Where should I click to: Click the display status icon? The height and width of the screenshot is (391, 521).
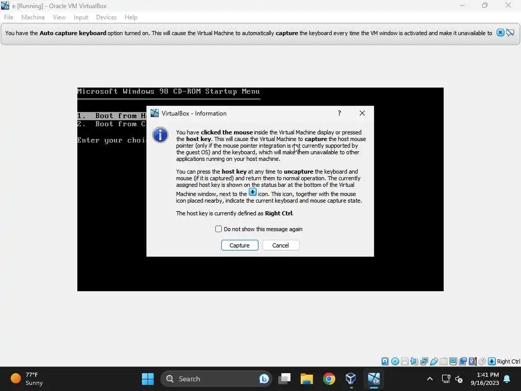point(453,361)
